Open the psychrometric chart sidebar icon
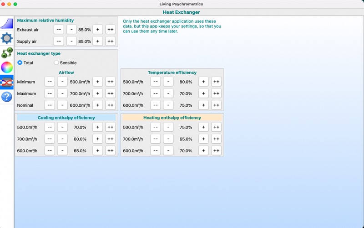Image resolution: width=364 pixels, height=228 pixels. (7, 24)
